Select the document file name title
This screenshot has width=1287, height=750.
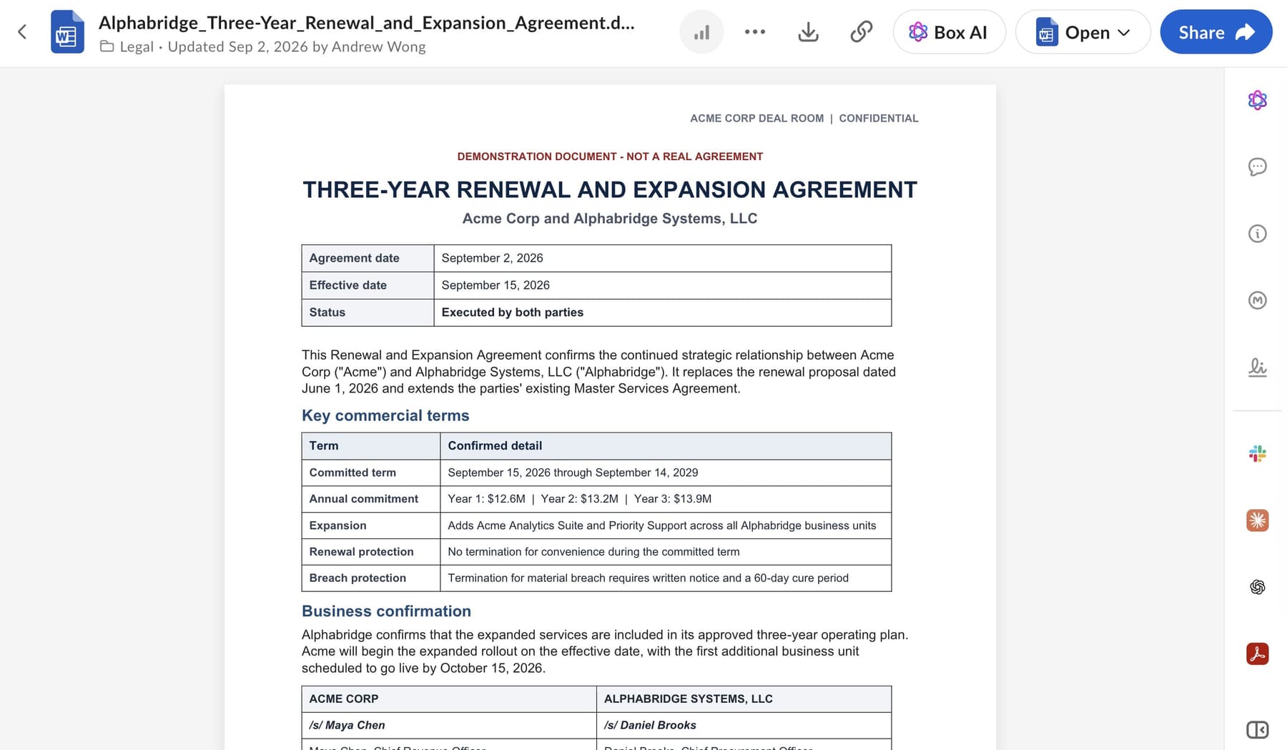coord(366,23)
